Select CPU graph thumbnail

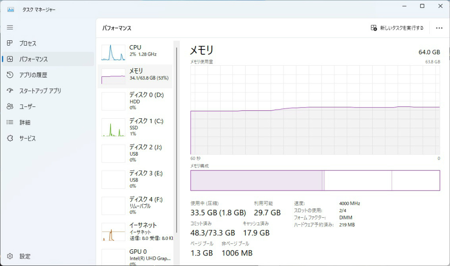point(113,53)
